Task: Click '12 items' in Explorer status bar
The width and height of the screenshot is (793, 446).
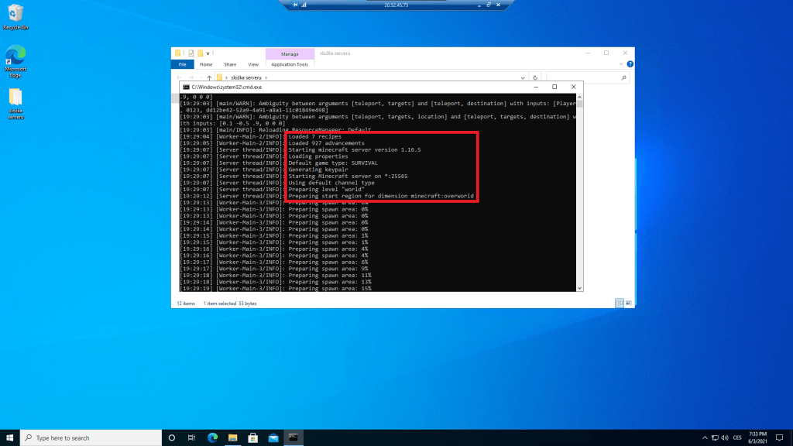Action: [x=186, y=304]
